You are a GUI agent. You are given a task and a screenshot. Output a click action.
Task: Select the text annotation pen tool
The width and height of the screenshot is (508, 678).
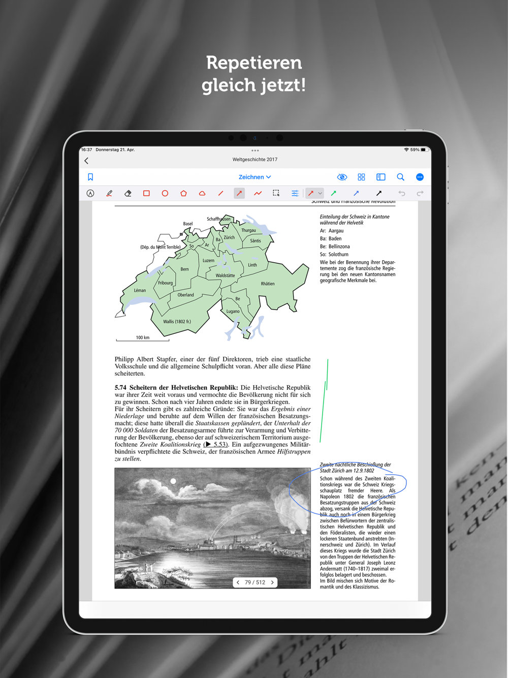pos(90,193)
